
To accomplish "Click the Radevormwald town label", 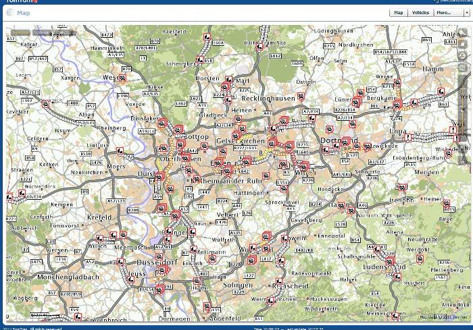I will 312,273.
